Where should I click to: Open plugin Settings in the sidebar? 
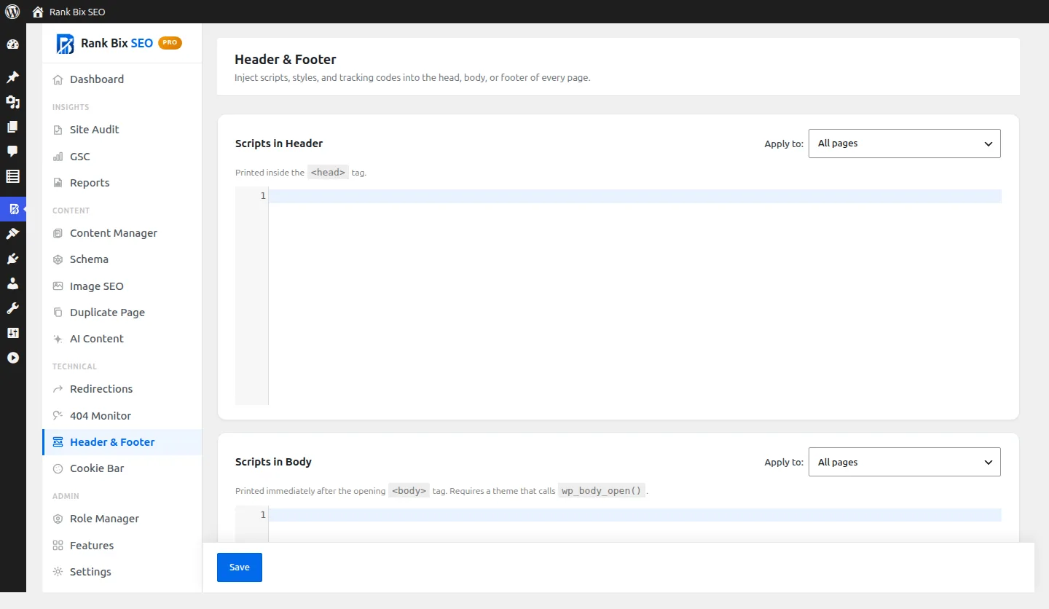[x=122, y=572]
